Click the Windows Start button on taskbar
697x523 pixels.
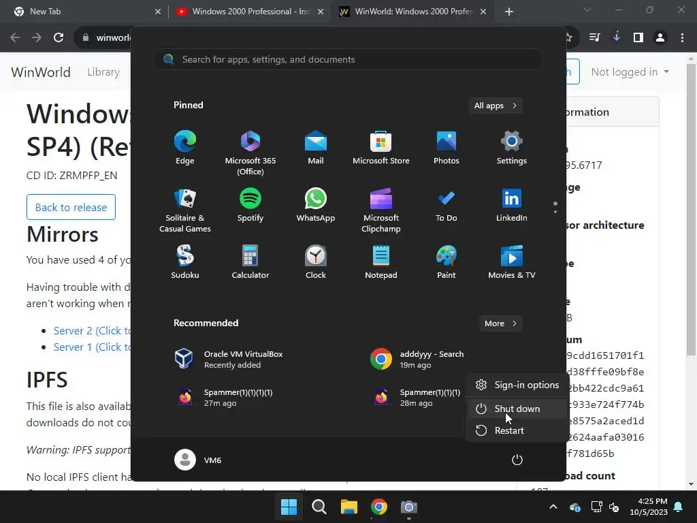pos(289,507)
